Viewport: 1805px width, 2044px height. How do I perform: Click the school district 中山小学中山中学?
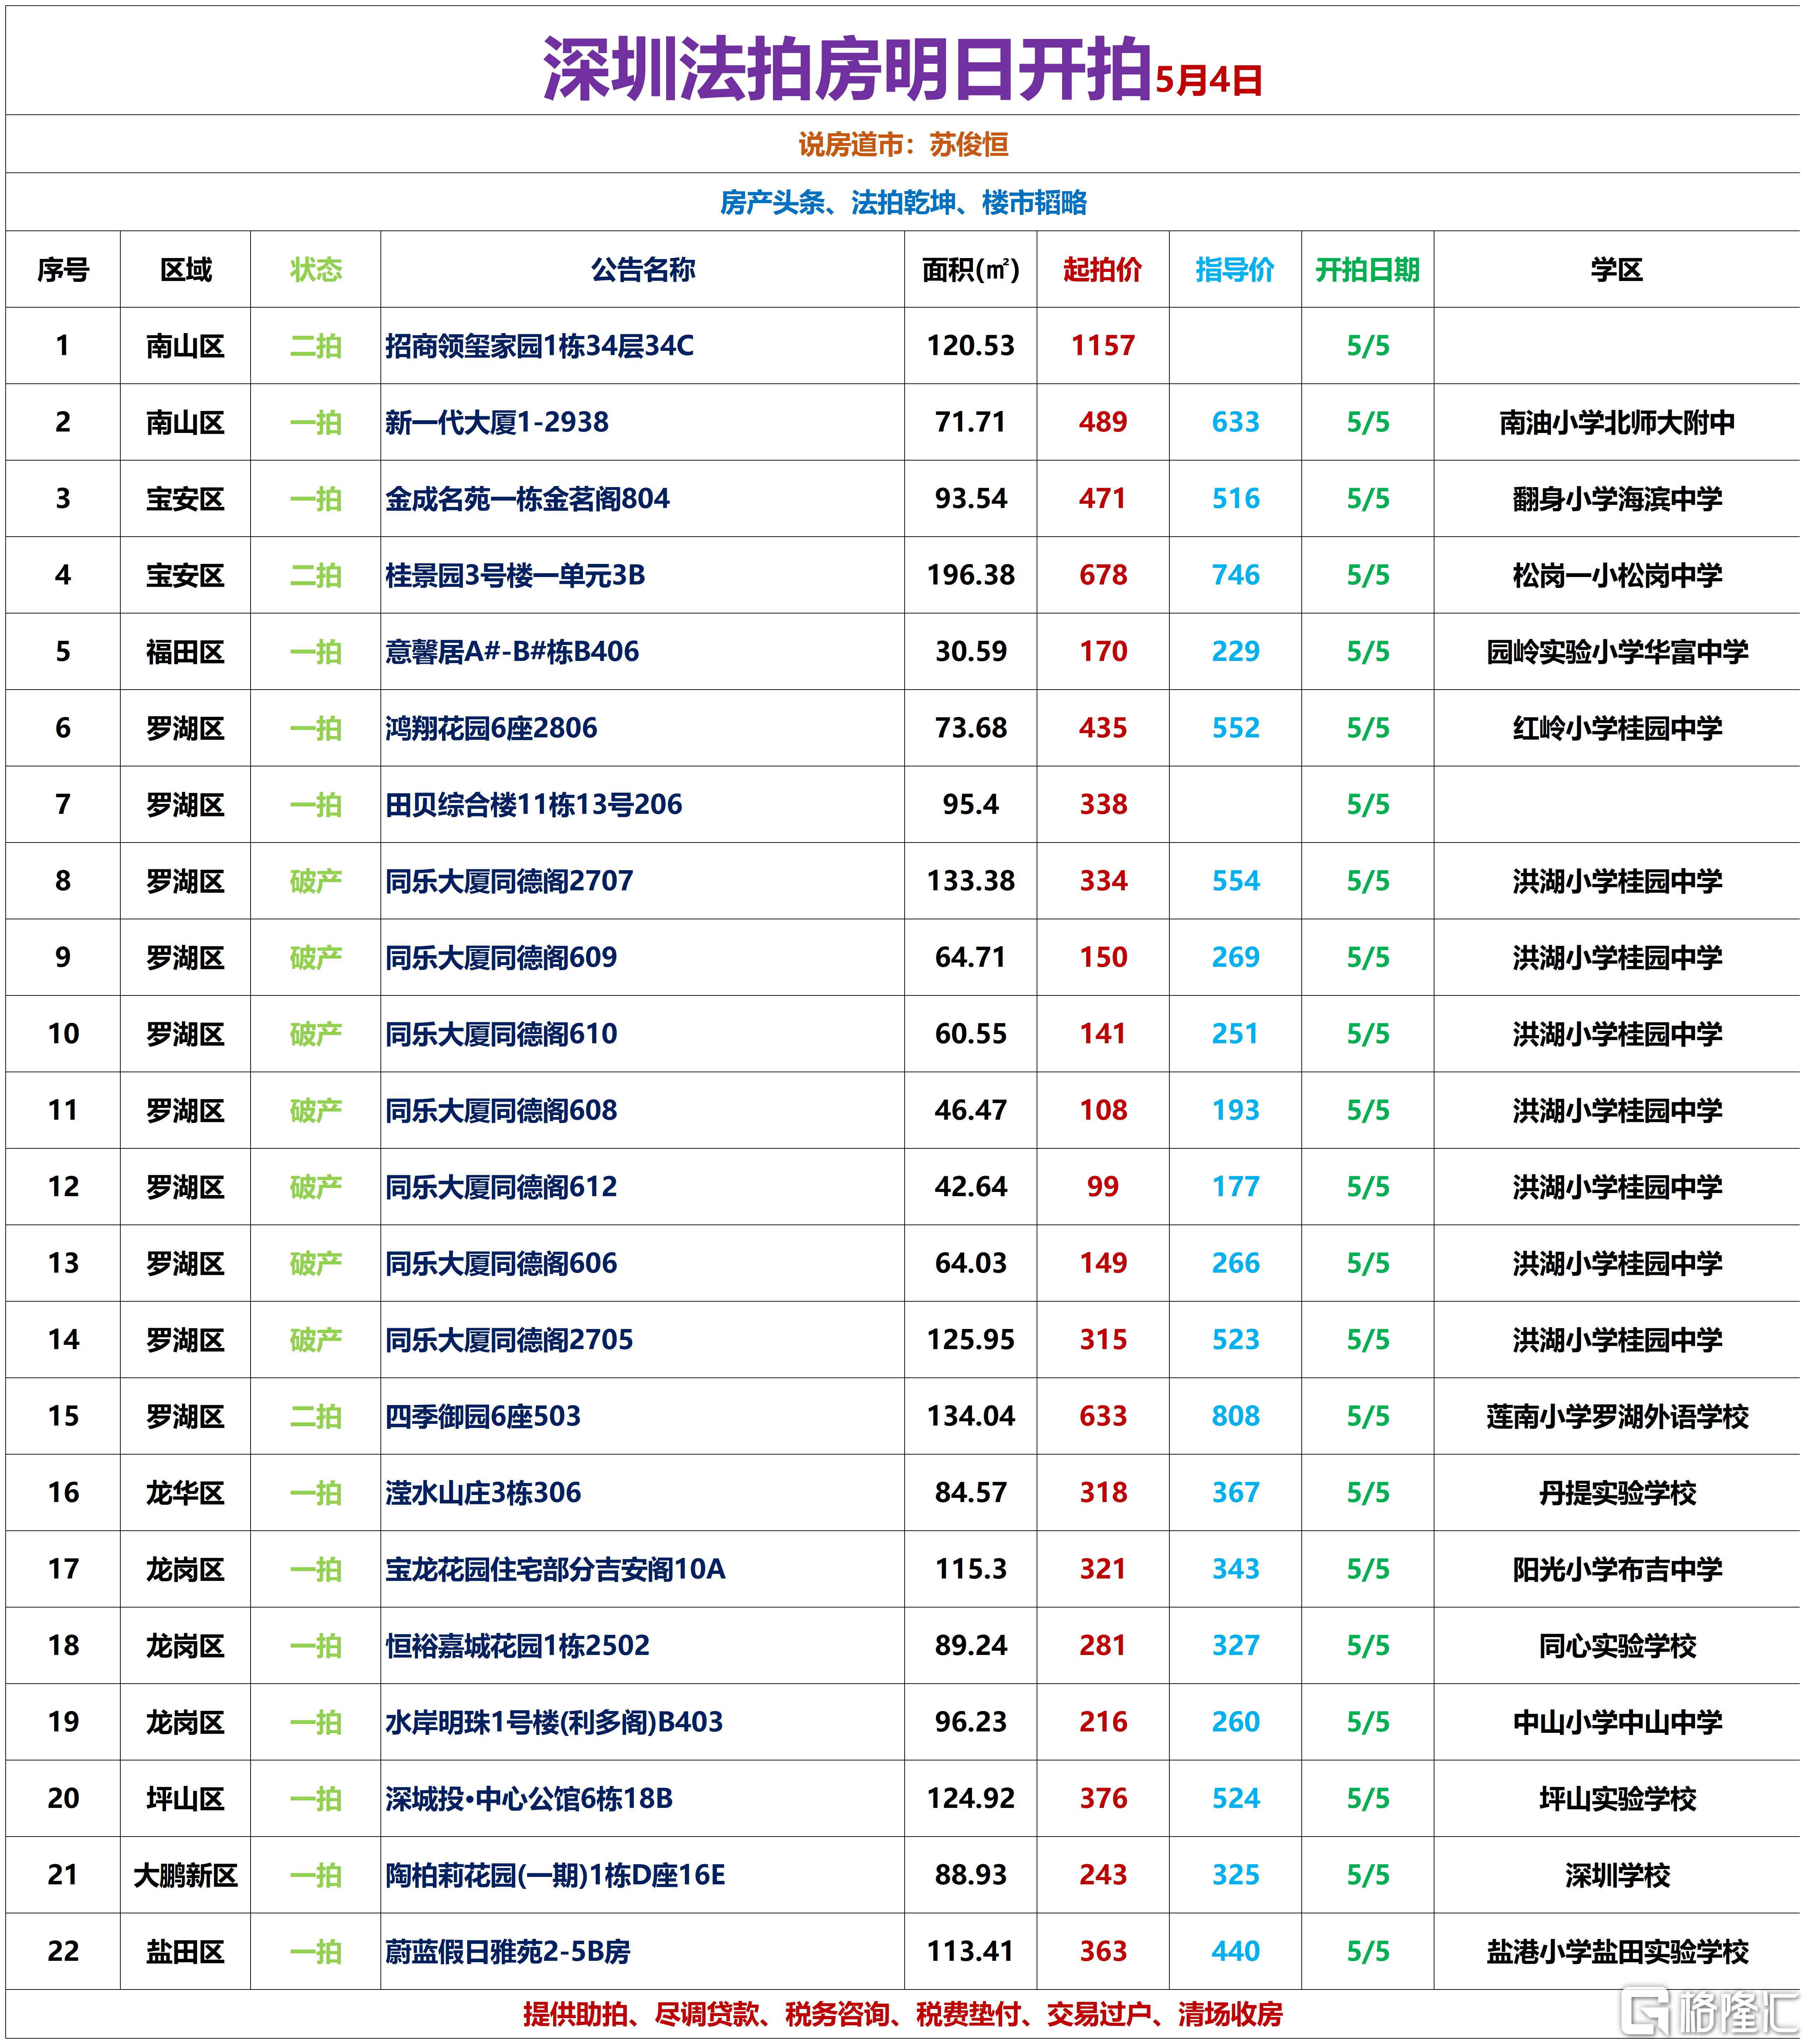pyautogui.click(x=1617, y=1723)
